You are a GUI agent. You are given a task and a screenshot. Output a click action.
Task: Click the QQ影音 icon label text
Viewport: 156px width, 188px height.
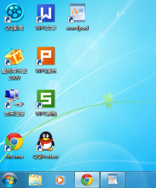tap(14, 28)
